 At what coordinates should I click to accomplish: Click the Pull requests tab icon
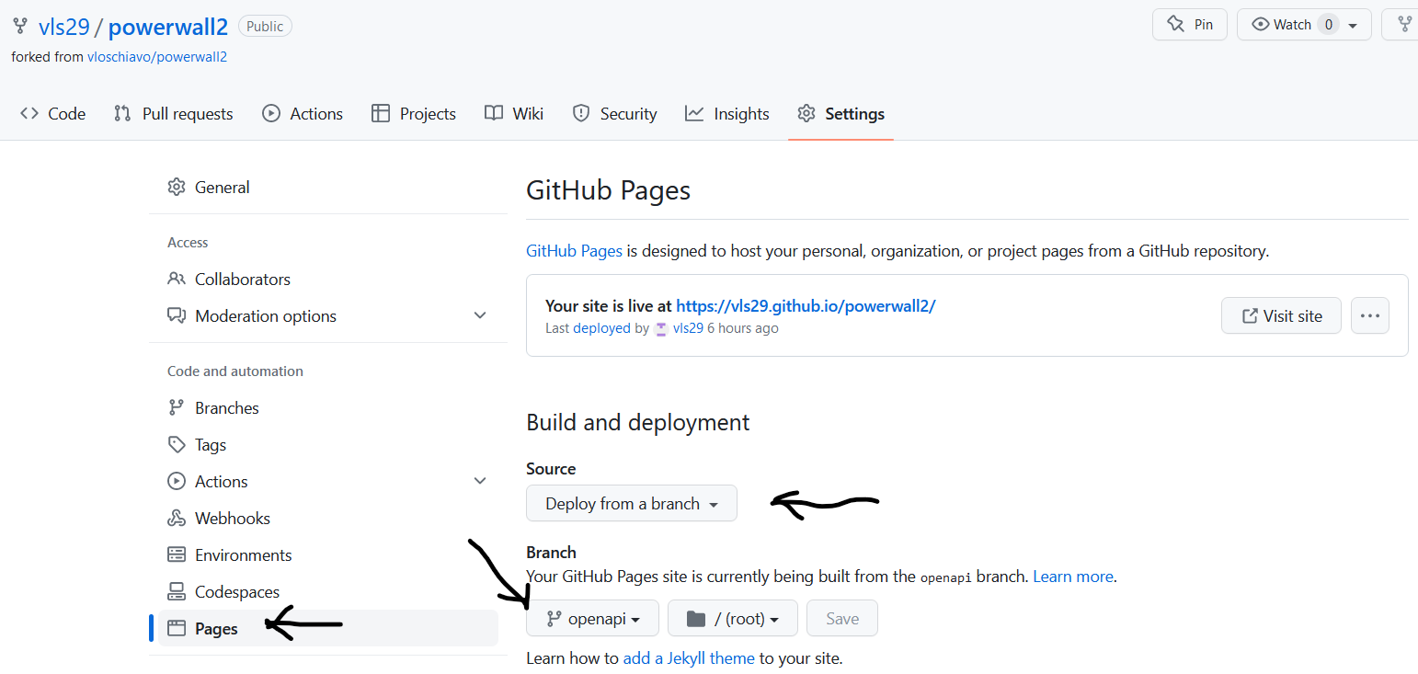[122, 113]
